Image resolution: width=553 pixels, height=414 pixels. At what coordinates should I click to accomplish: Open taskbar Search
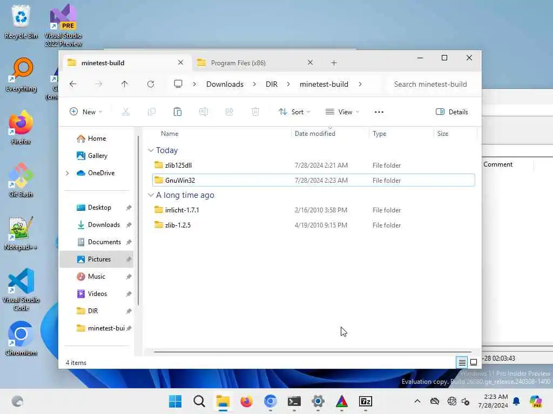[199, 401]
